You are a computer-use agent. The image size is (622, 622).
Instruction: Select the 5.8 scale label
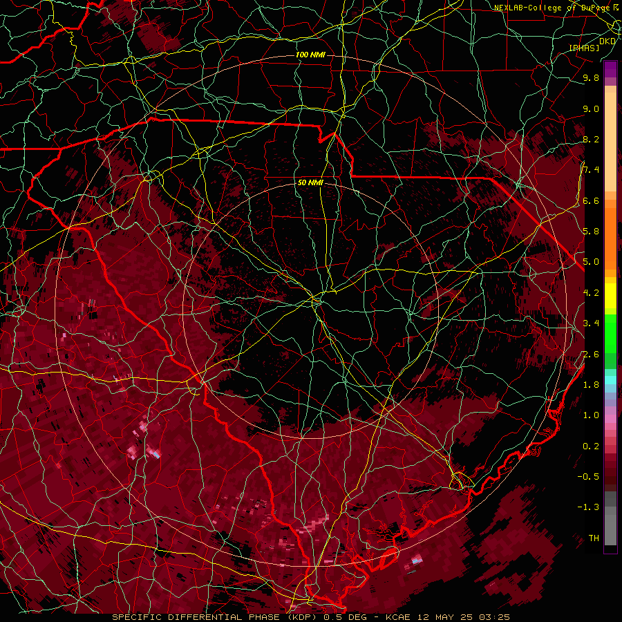pos(591,232)
